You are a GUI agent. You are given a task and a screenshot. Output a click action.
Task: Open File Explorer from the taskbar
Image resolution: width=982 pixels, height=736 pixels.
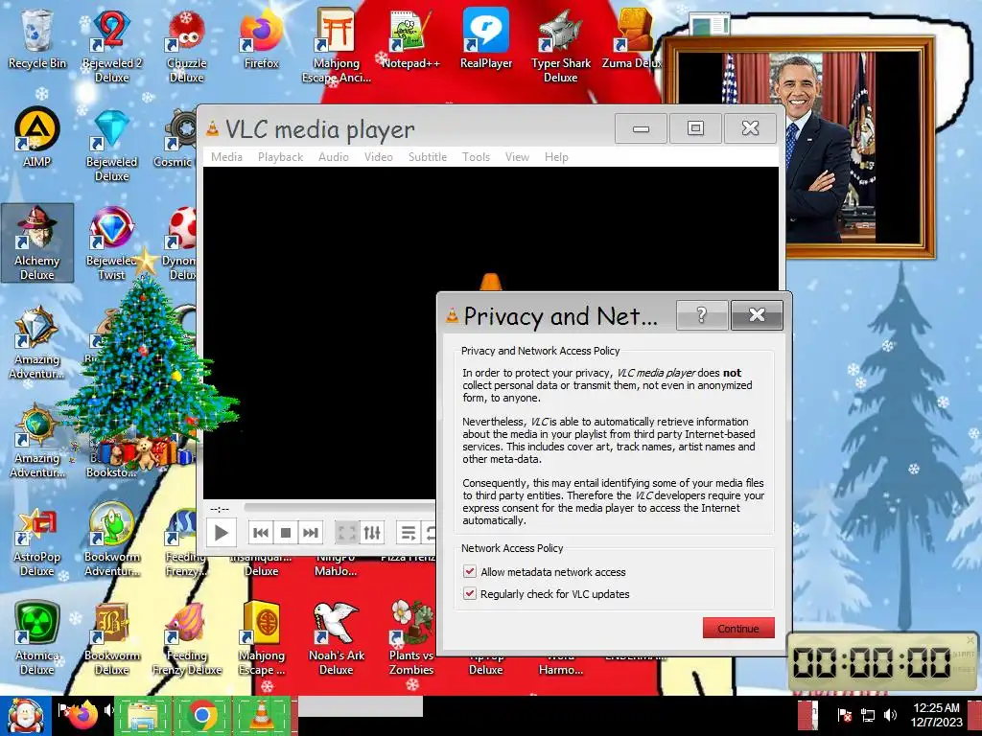(142, 715)
